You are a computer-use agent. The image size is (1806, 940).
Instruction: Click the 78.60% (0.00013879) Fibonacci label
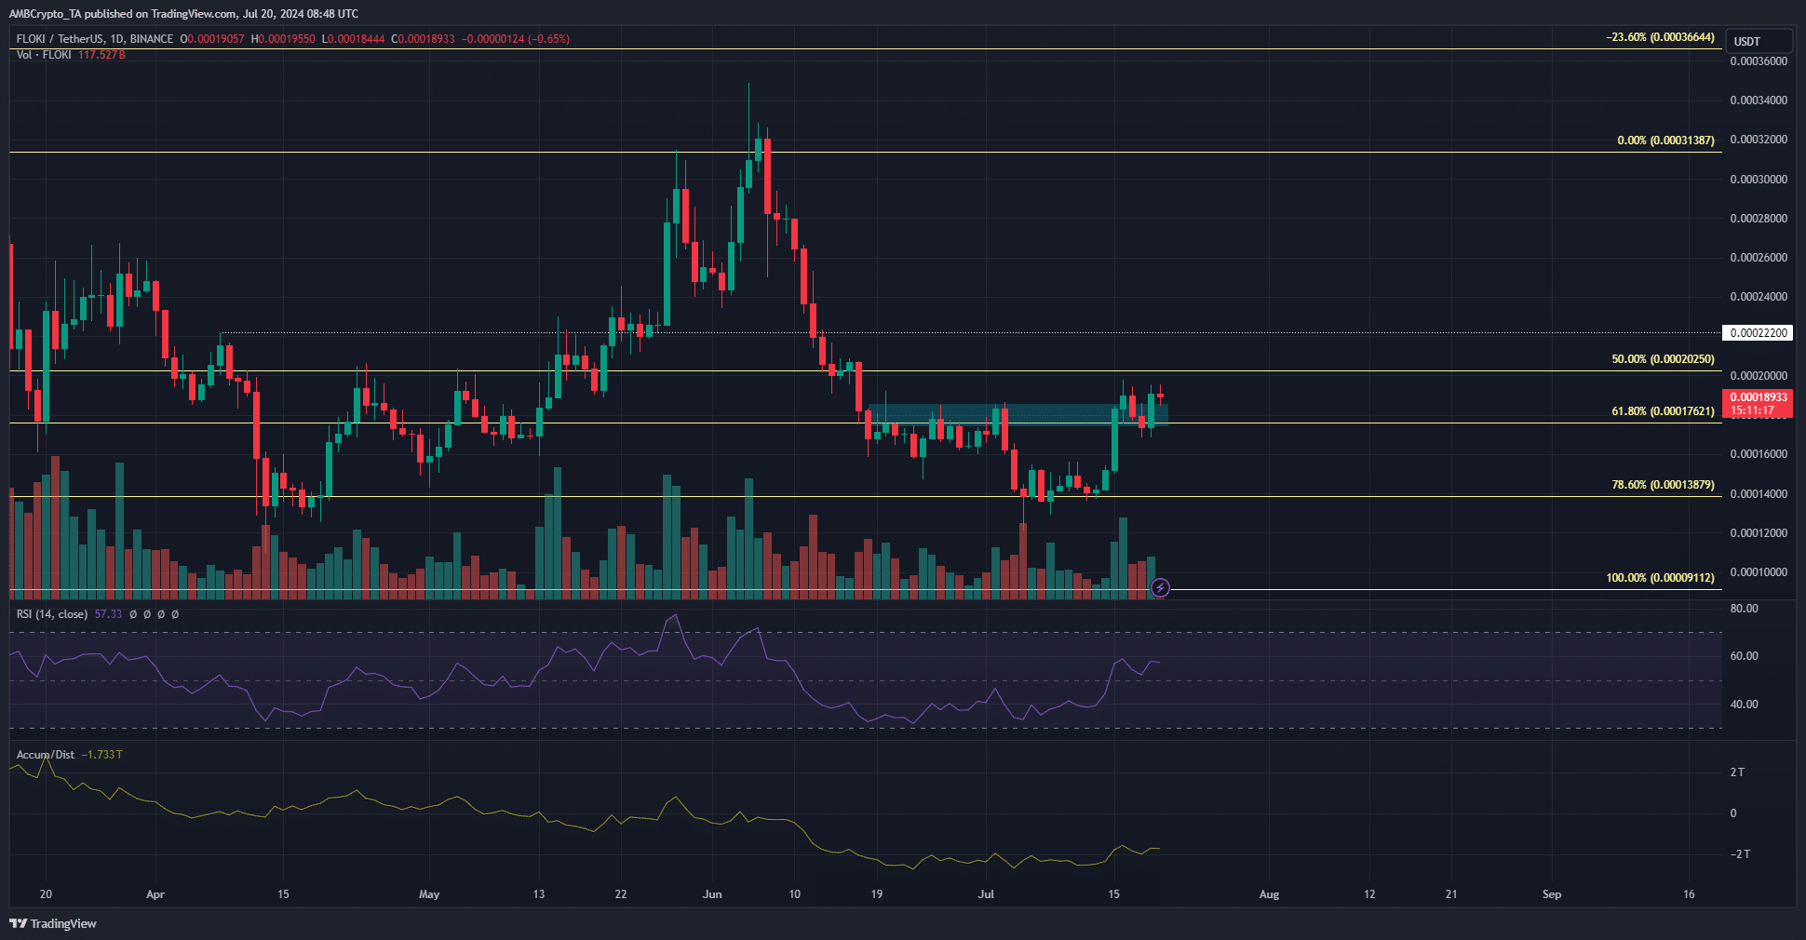coord(1663,485)
